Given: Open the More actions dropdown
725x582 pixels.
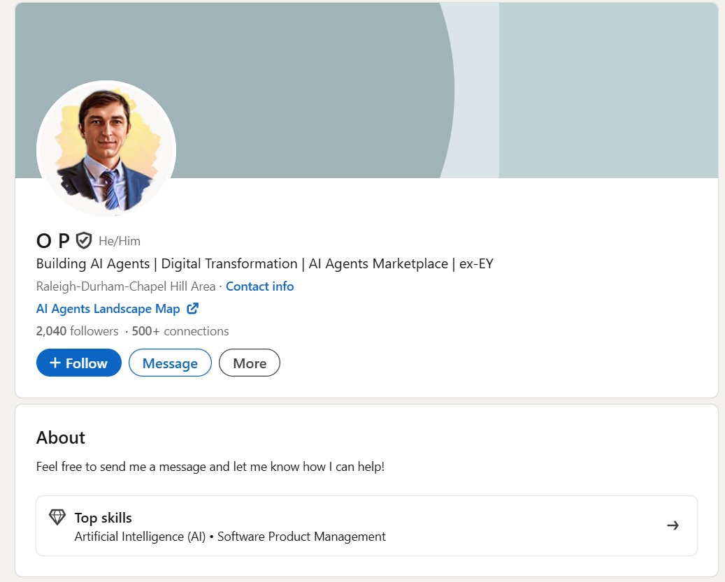Looking at the screenshot, I should pos(249,363).
